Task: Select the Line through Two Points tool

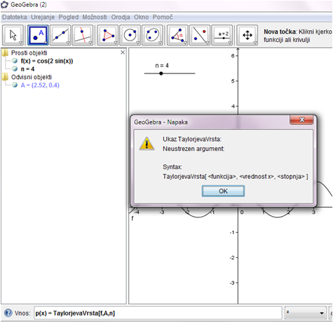Action: [x=60, y=35]
